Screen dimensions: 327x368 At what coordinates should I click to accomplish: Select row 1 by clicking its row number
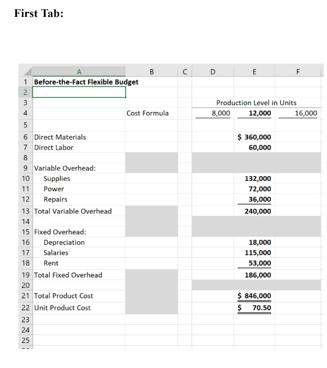(25, 82)
